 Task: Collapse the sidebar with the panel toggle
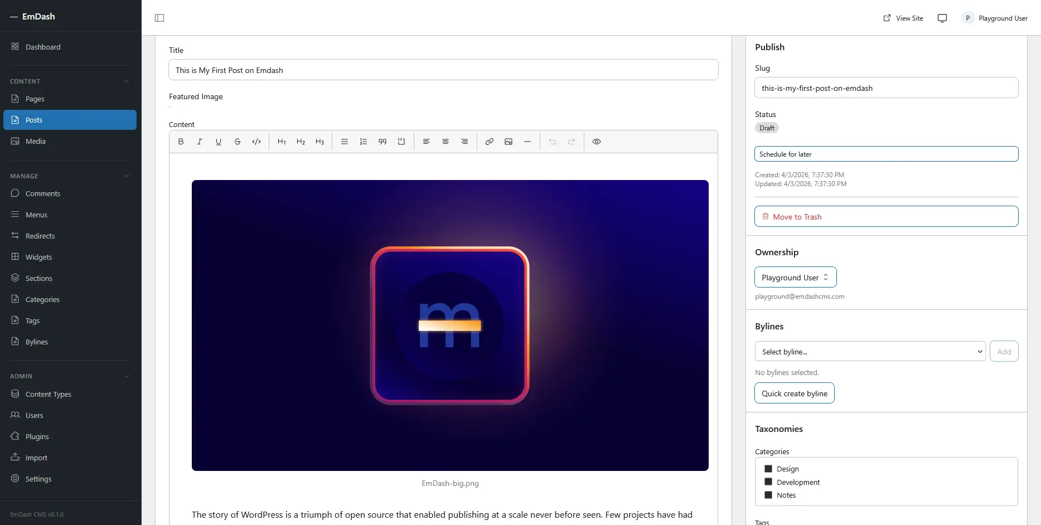click(159, 18)
